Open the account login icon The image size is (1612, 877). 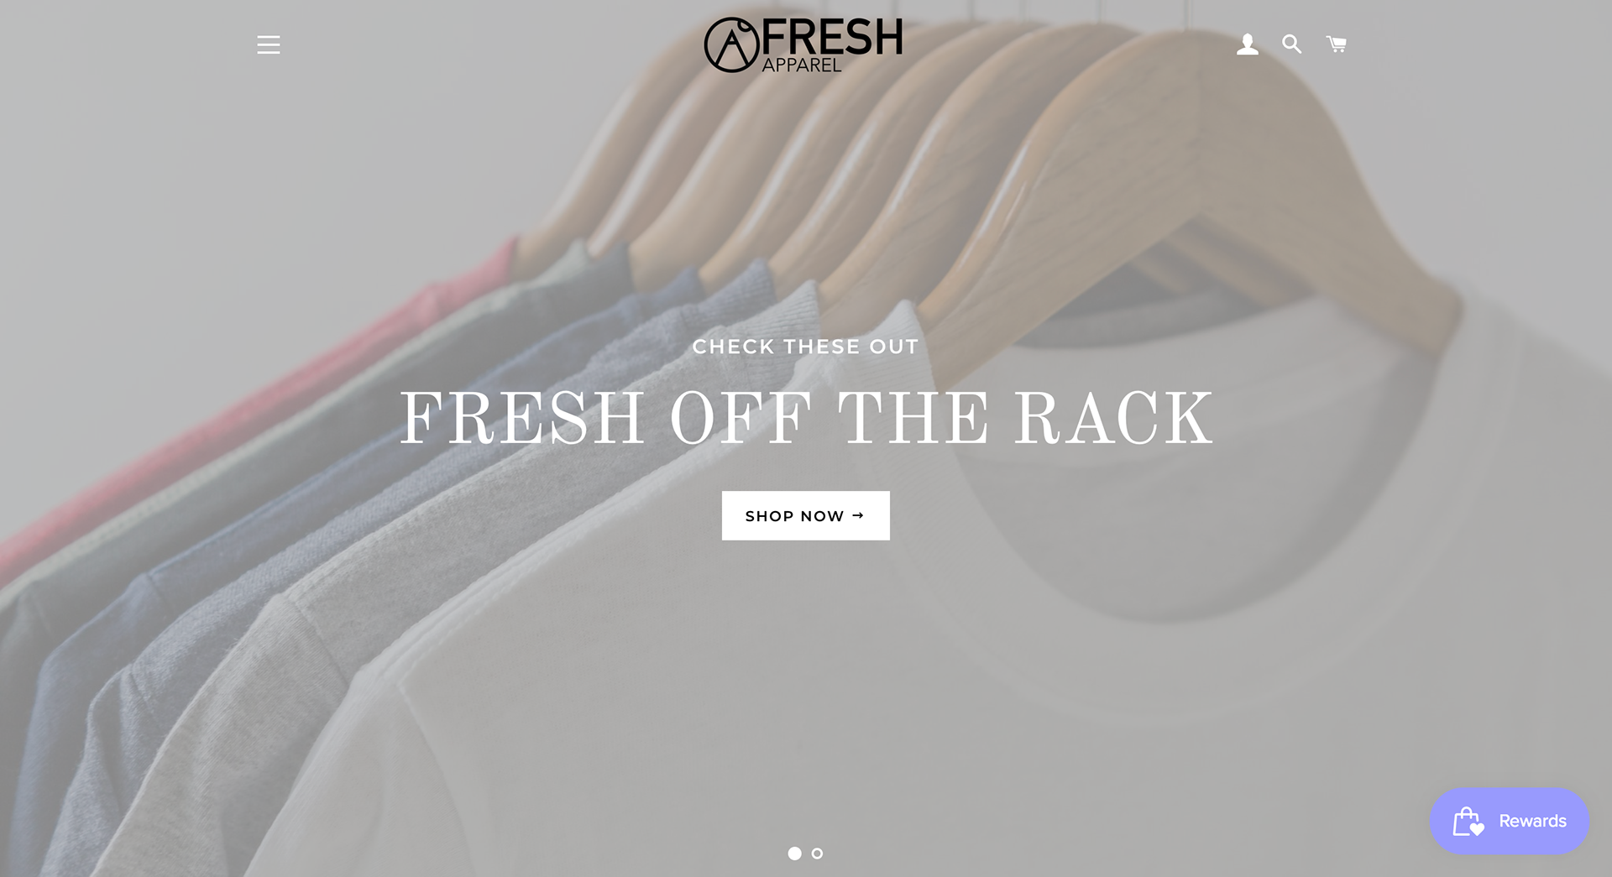(x=1248, y=44)
